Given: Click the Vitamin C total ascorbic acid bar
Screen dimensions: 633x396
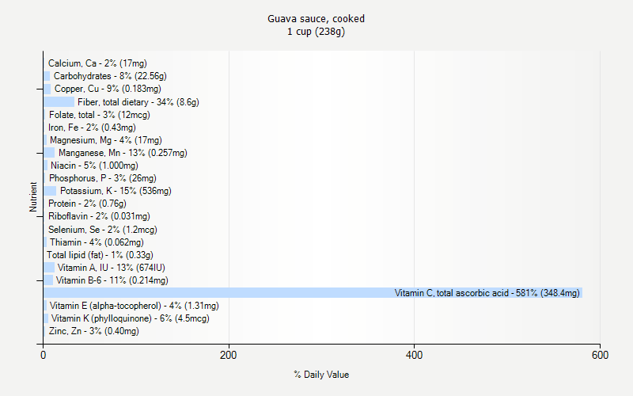Looking at the screenshot, I should (313, 293).
